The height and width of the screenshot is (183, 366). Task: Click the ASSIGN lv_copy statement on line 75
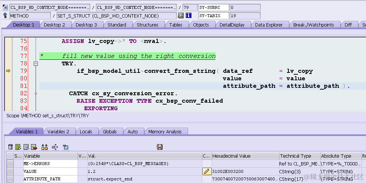tap(114, 41)
